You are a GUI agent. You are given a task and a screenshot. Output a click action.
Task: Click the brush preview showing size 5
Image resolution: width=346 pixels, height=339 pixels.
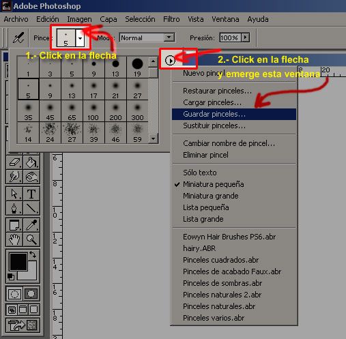(x=66, y=38)
